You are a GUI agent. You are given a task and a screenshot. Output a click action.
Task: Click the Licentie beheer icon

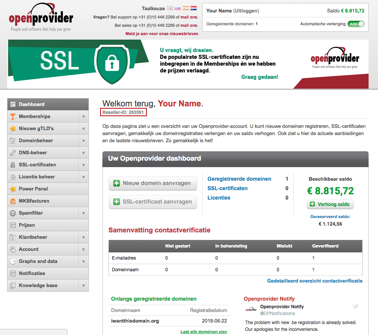13,177
